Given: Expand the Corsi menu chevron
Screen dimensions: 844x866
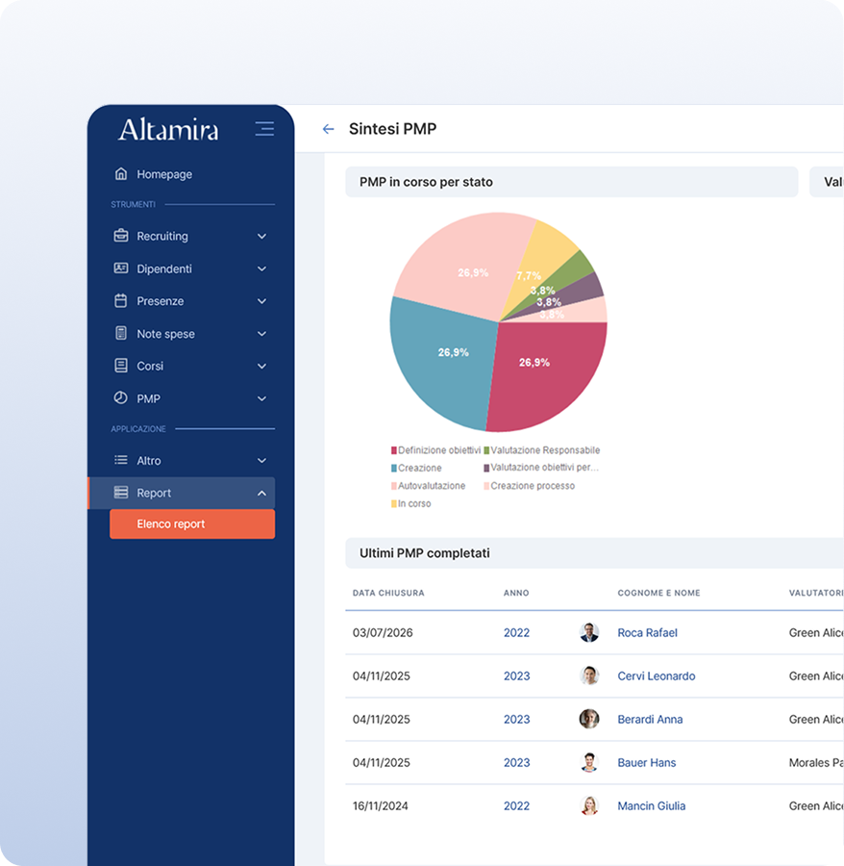Looking at the screenshot, I should pyautogui.click(x=261, y=367).
